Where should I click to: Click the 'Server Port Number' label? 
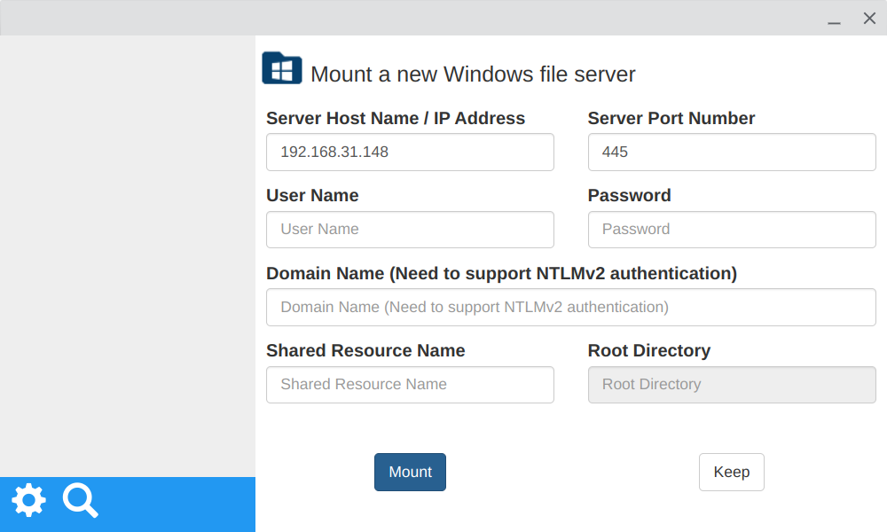[671, 118]
